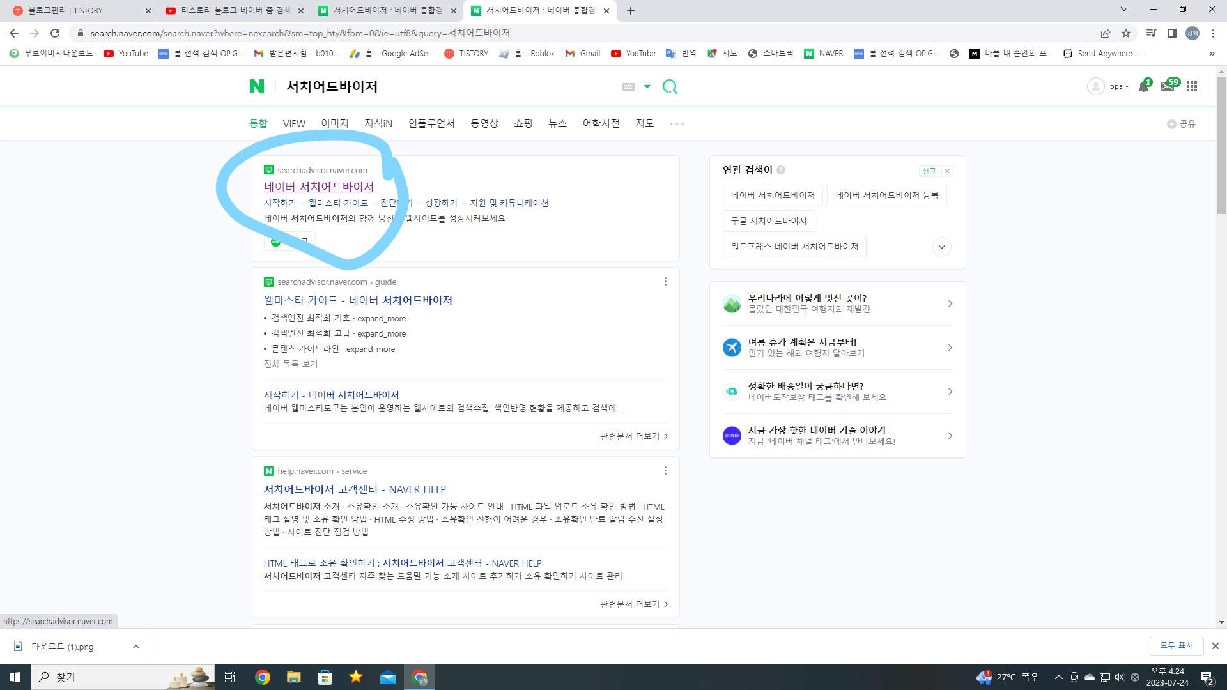Open Chrome from the Windows taskbar
This screenshot has height=690, width=1227.
coord(262,677)
